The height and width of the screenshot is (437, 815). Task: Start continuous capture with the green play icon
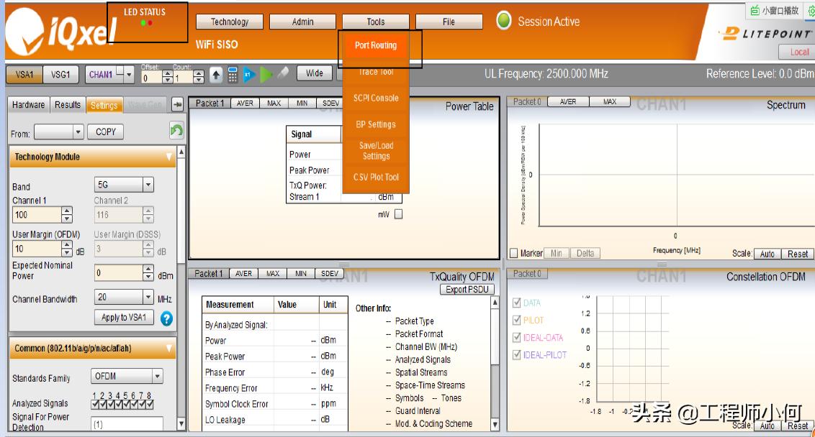click(266, 75)
